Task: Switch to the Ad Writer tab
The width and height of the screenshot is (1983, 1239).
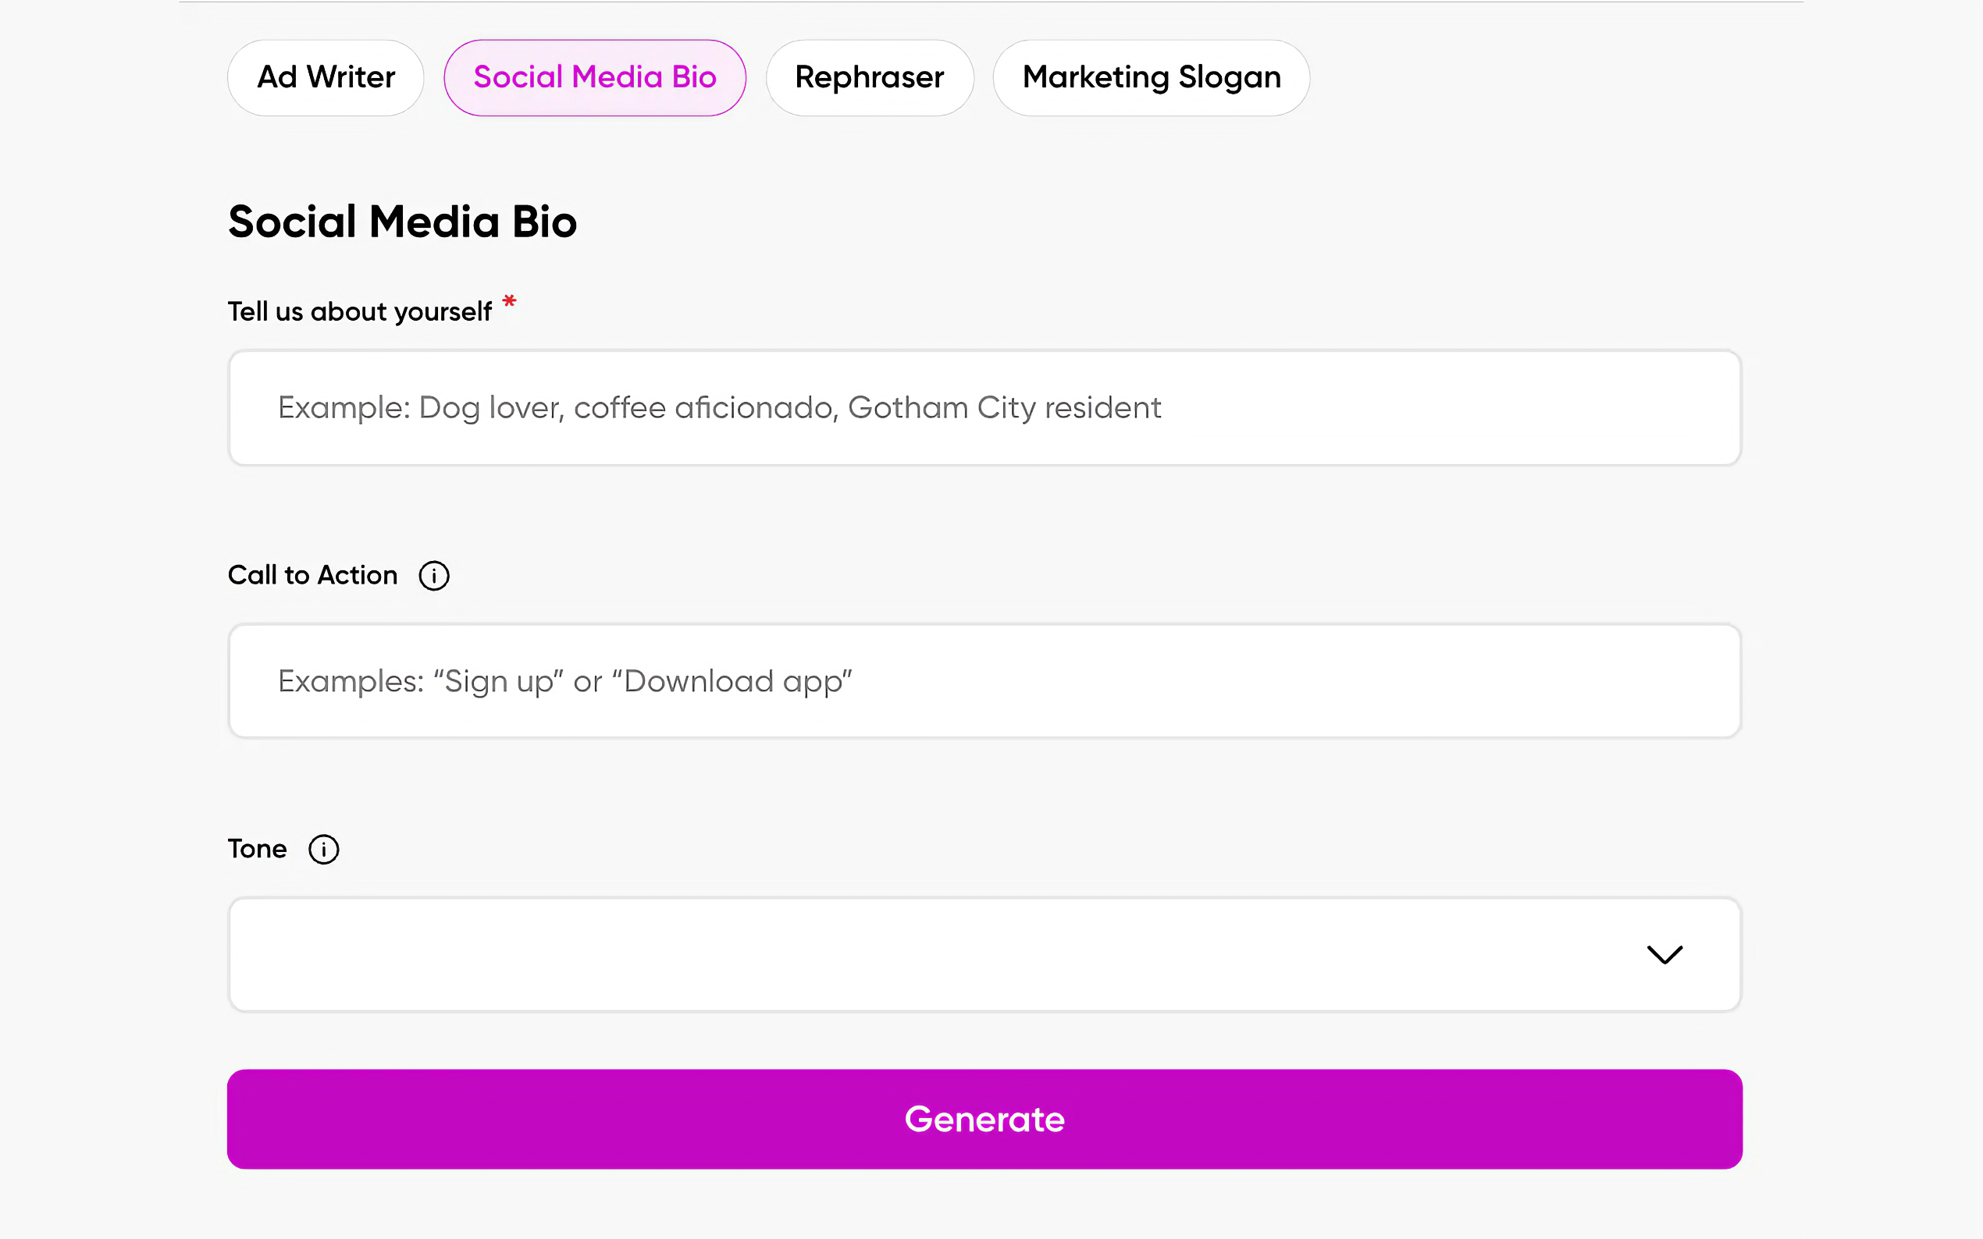Action: click(x=326, y=78)
